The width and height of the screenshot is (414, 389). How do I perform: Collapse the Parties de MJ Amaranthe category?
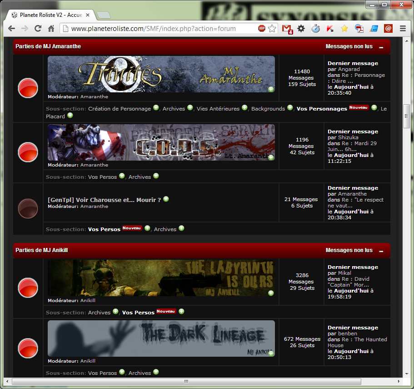click(x=381, y=47)
